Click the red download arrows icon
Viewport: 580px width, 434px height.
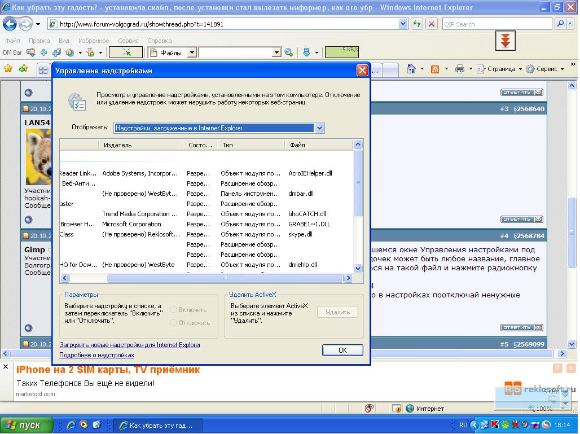(x=506, y=41)
